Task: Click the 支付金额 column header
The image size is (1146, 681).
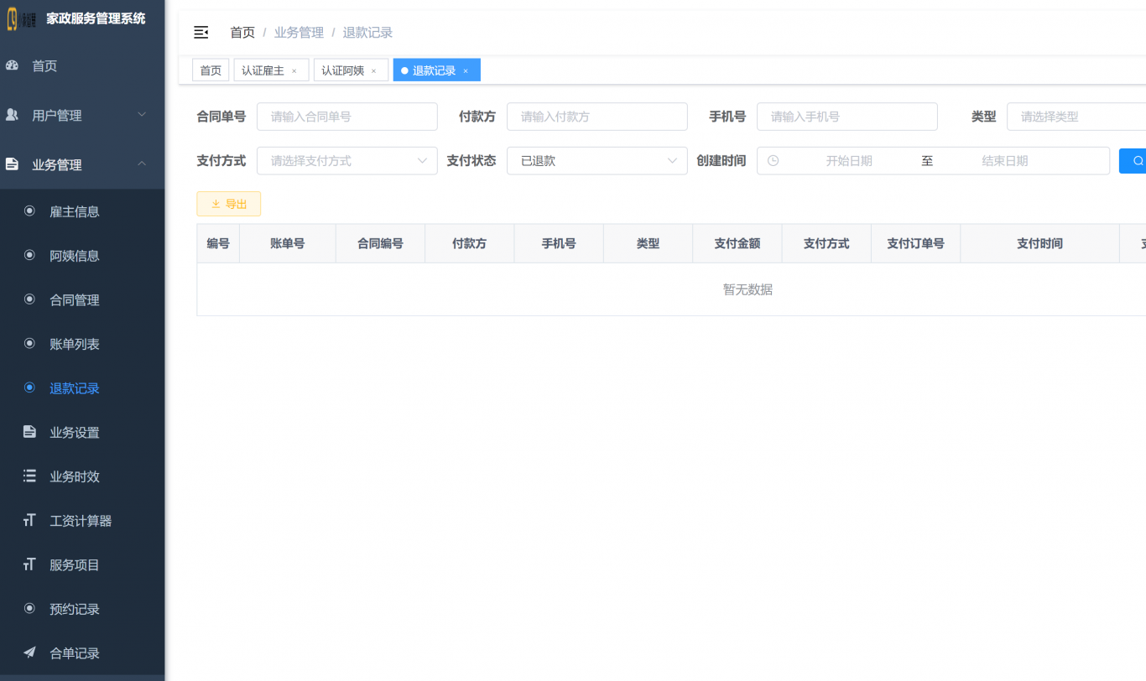Action: tap(737, 243)
